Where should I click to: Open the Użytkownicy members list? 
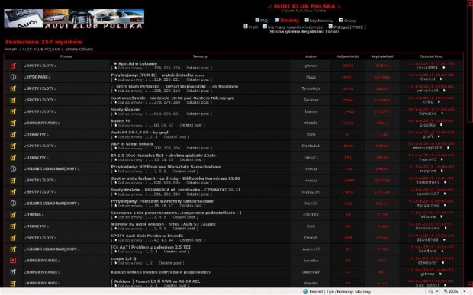coord(321,21)
